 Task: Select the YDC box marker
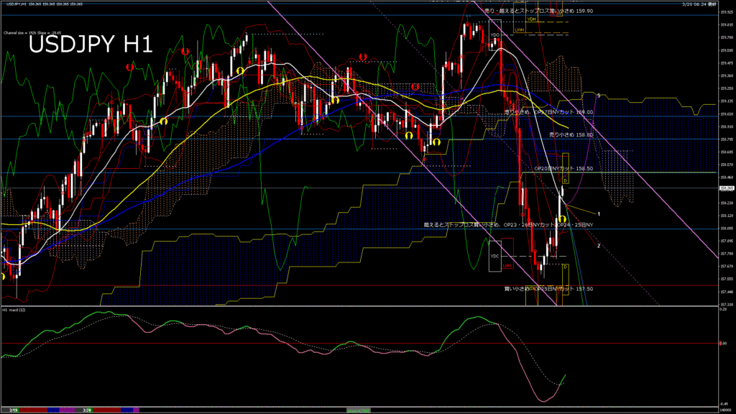point(494,256)
